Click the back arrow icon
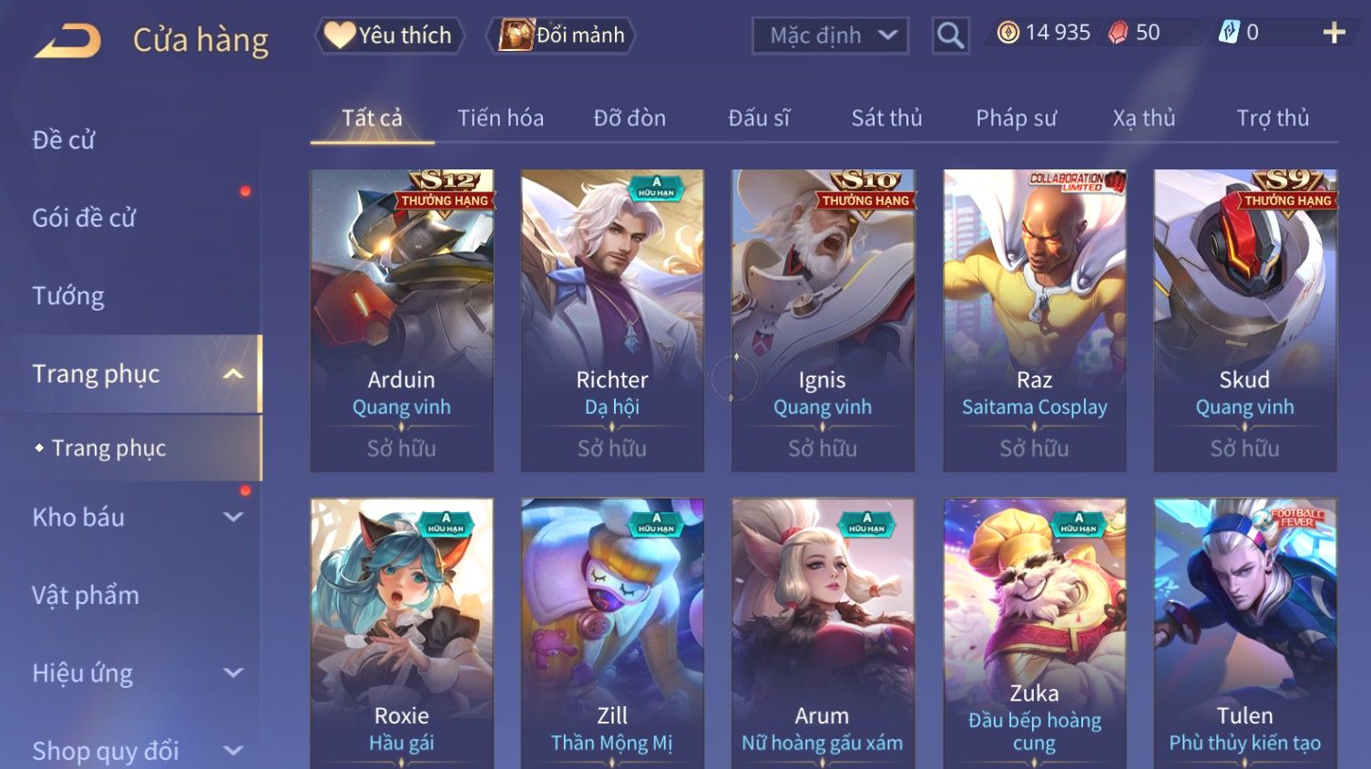 (67, 41)
